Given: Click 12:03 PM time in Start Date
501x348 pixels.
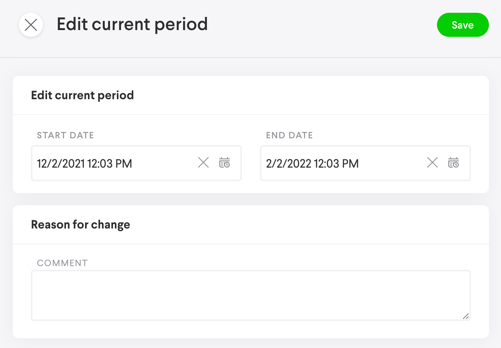Looking at the screenshot, I should tap(110, 164).
